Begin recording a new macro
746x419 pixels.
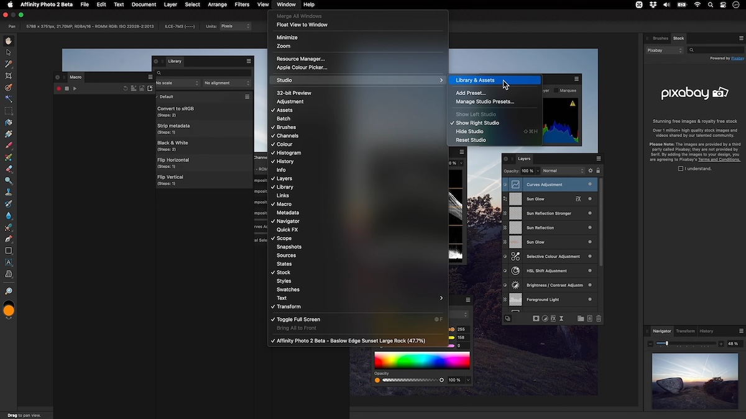tap(59, 88)
